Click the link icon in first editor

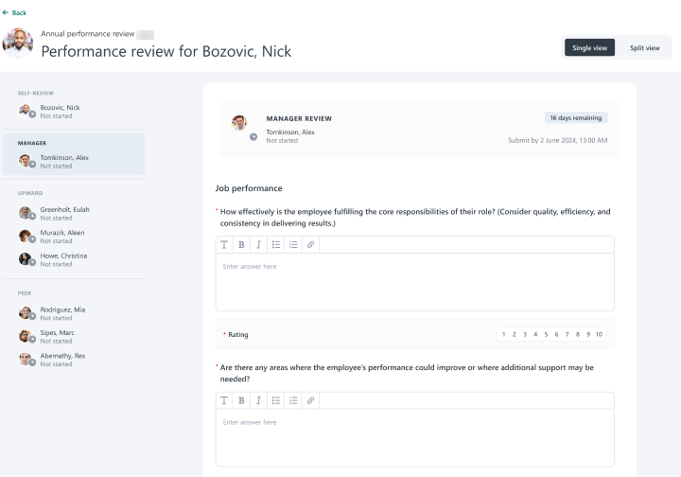310,244
